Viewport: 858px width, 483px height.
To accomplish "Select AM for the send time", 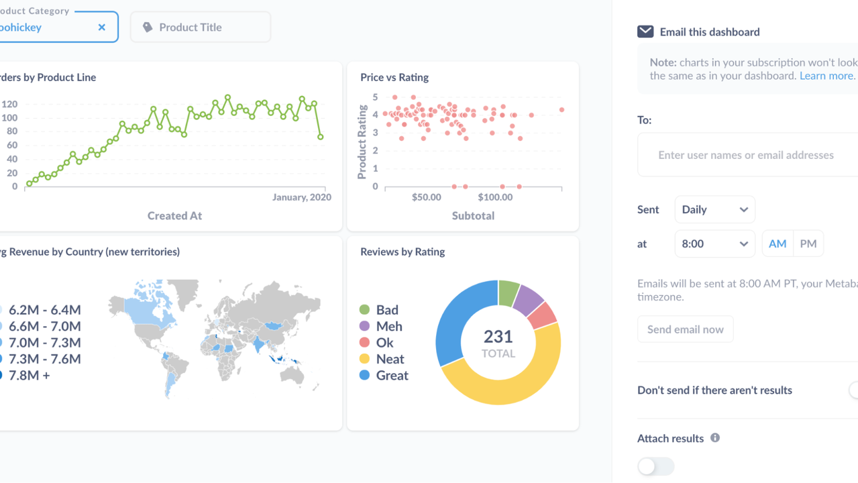I will tap(777, 244).
